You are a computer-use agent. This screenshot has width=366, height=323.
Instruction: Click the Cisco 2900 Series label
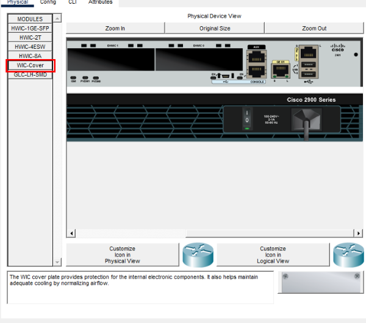[x=311, y=100]
